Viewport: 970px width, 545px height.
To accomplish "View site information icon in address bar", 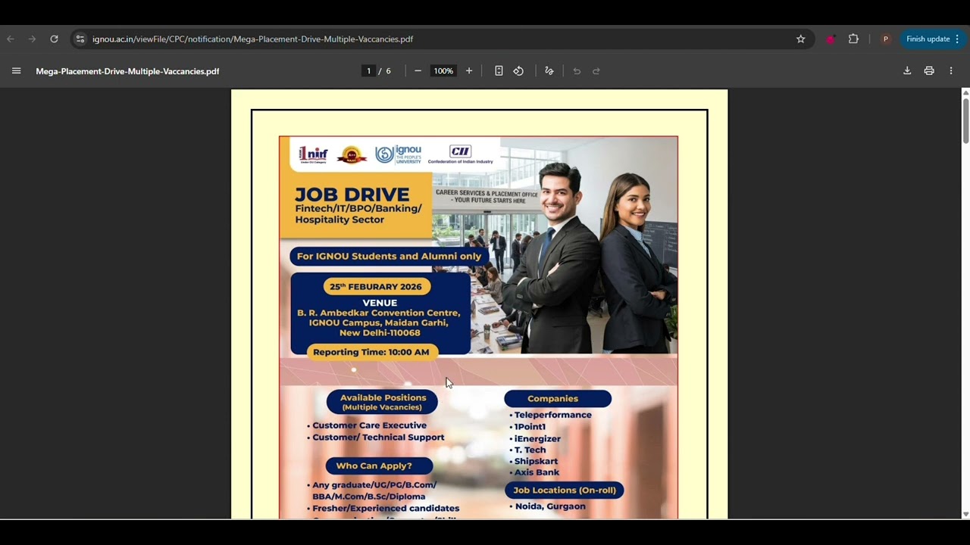I will [x=80, y=39].
